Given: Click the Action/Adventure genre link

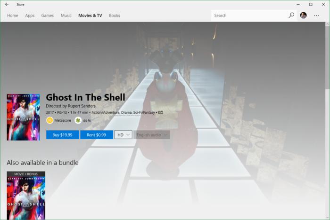Looking at the screenshot, I should pyautogui.click(x=106, y=112).
